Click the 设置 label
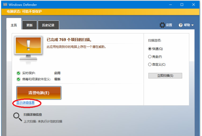This screenshot has height=136, width=202. [x=169, y=25]
